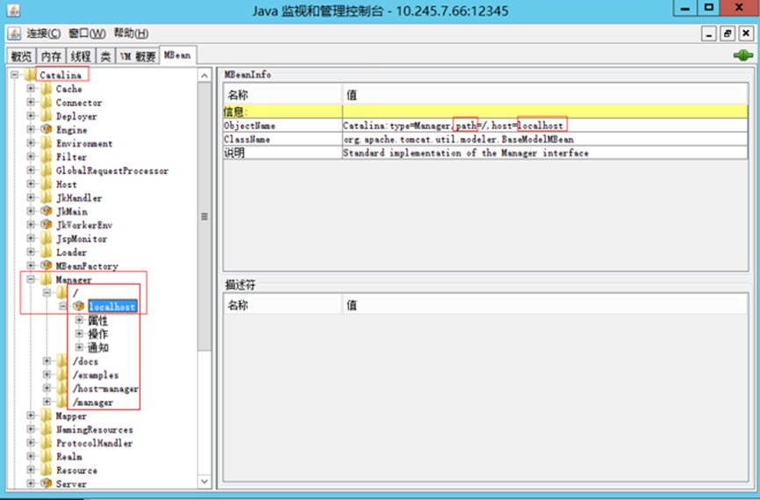
Task: Click the green connection status icon
Action: (742, 55)
